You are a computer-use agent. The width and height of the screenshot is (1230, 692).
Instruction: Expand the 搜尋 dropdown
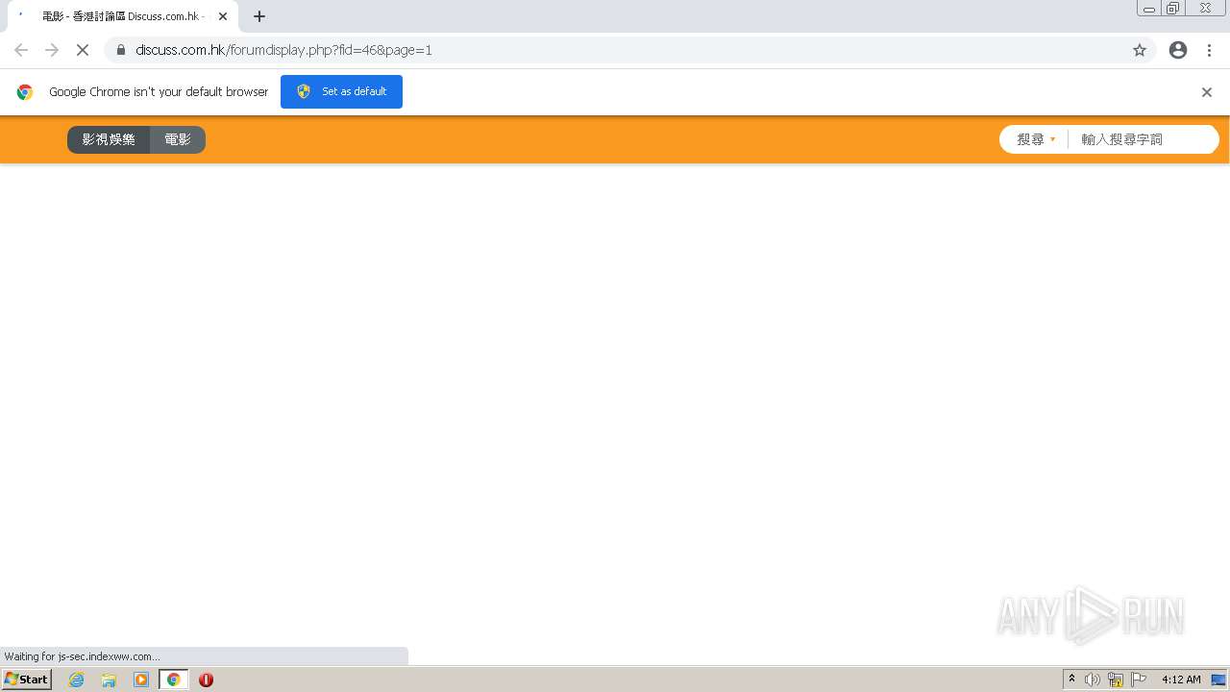pyautogui.click(x=1036, y=139)
